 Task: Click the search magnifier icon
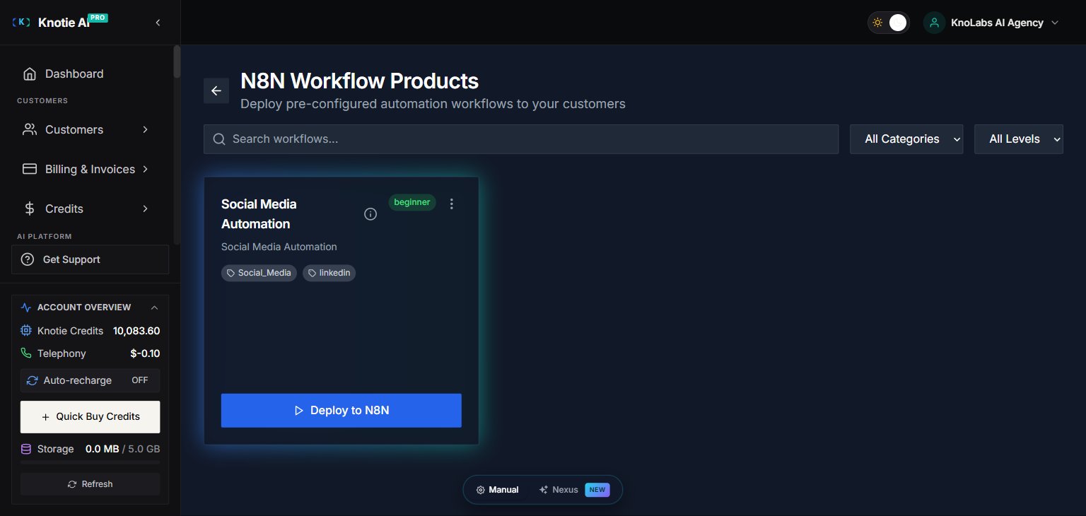click(219, 139)
